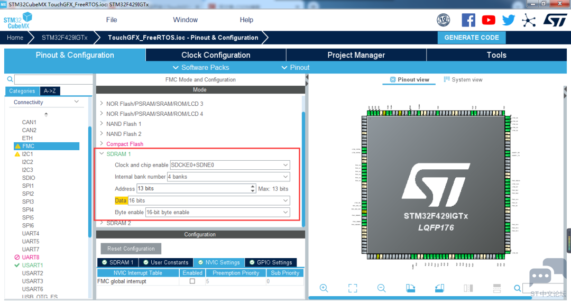
Task: Open the Facebook icon in header
Action: [x=468, y=20]
